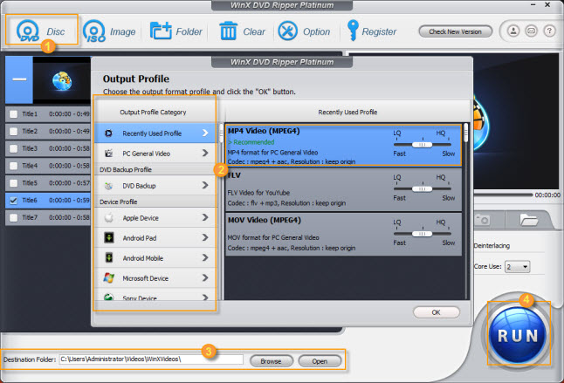Load an ISO file with the Image icon
The width and height of the screenshot is (564, 383).
94,31
